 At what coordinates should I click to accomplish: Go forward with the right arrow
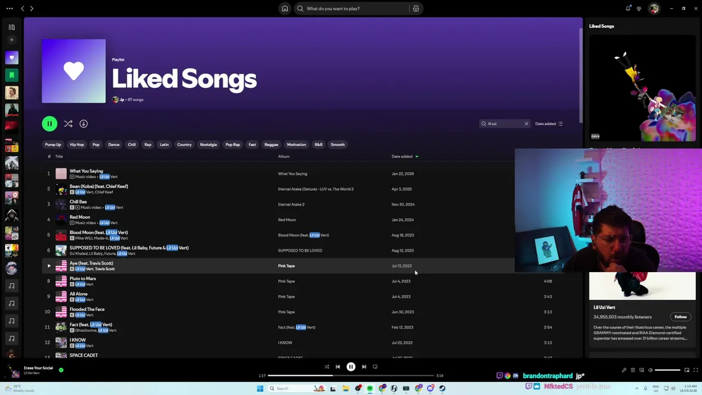(31, 8)
